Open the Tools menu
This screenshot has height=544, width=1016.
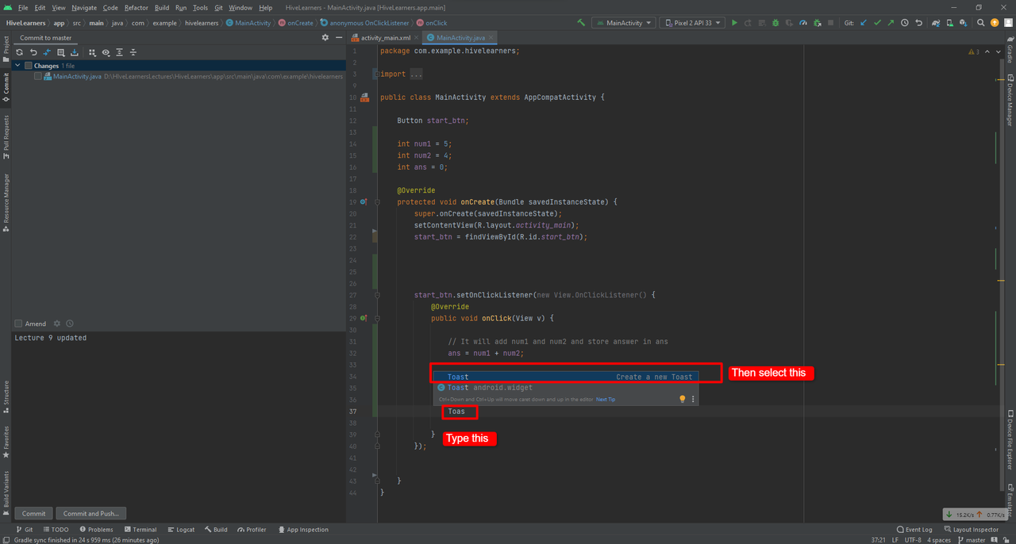200,7
